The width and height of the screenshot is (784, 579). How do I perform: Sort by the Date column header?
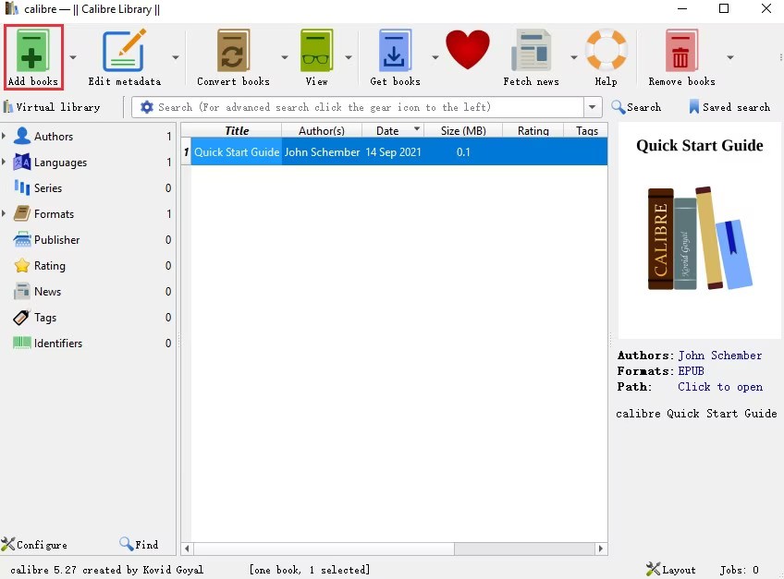[393, 130]
